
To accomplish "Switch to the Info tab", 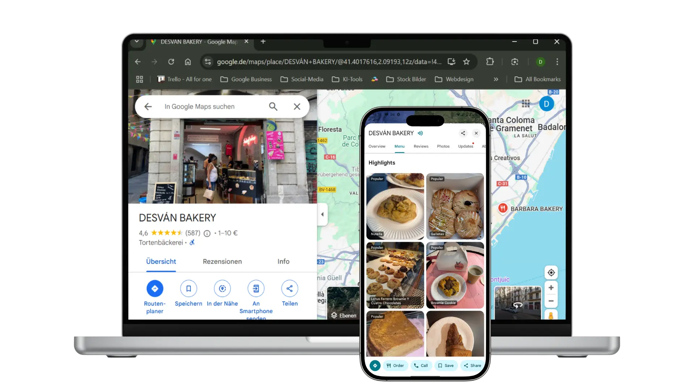I will pos(283,261).
